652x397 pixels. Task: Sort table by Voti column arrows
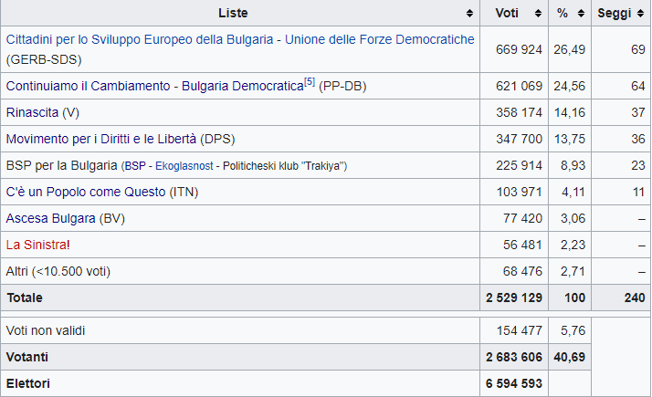(537, 14)
